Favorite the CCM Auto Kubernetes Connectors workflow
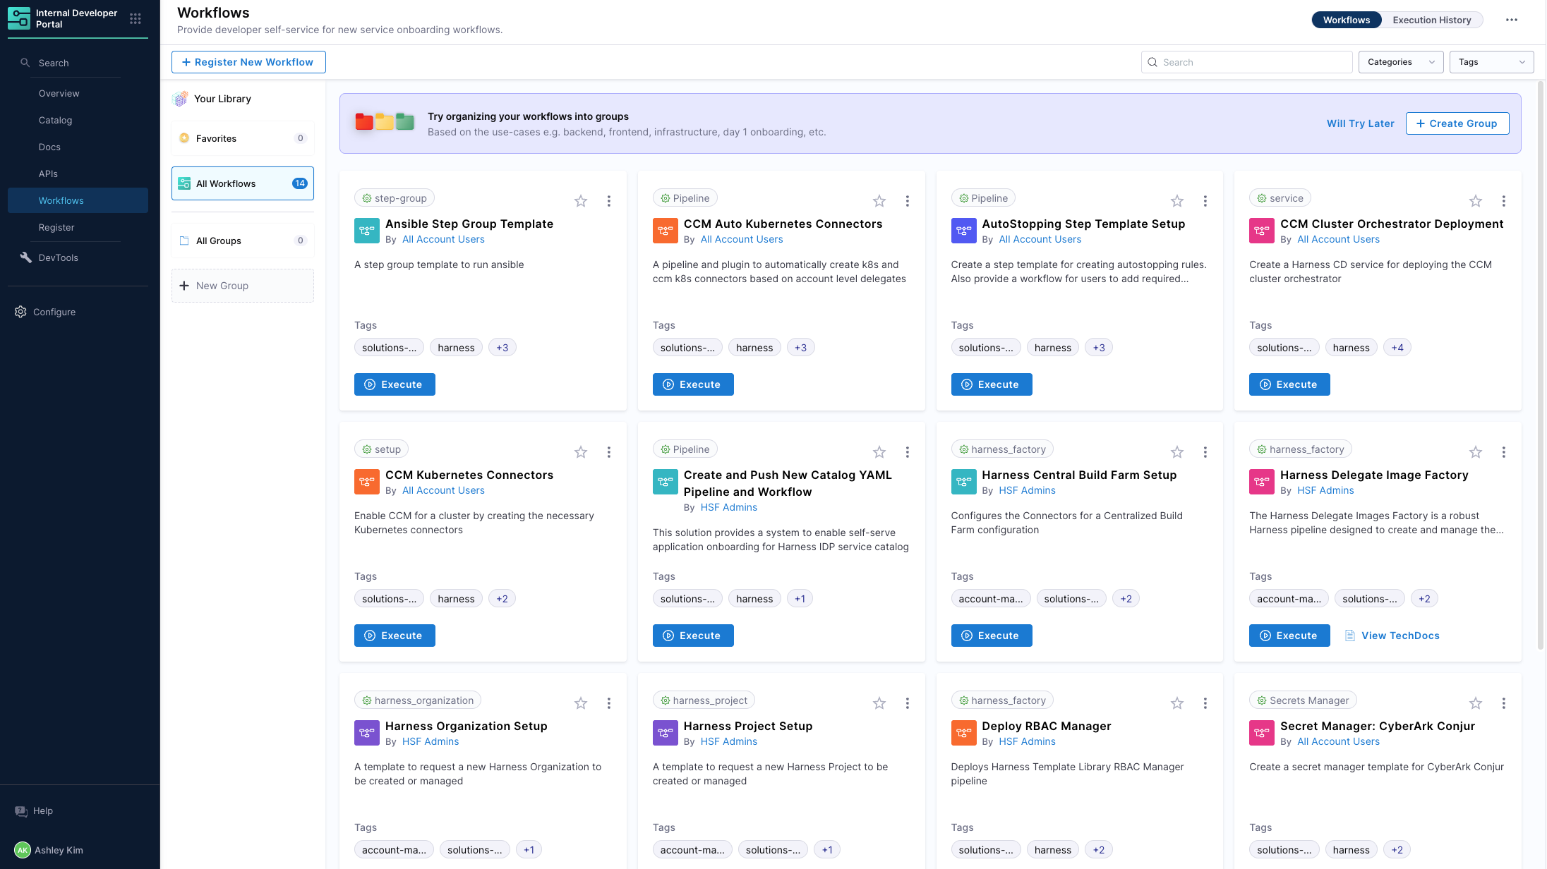Image resolution: width=1547 pixels, height=869 pixels. pos(879,201)
